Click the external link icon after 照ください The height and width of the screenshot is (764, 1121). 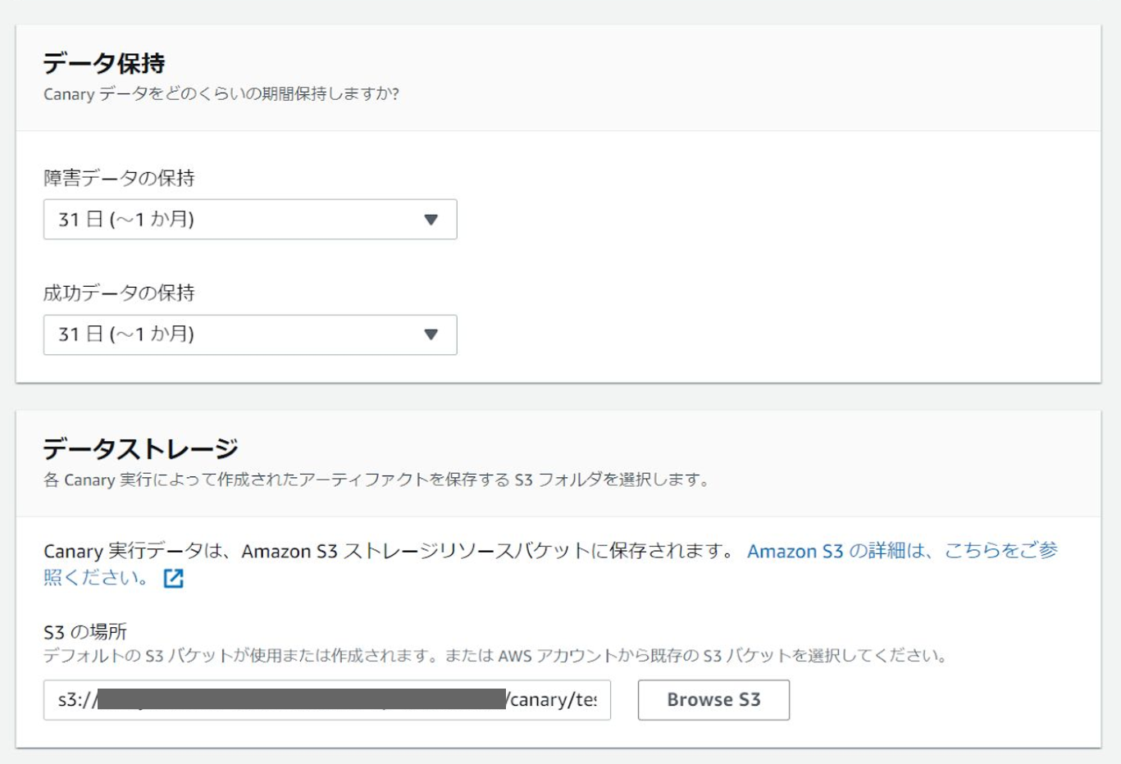pos(173,579)
